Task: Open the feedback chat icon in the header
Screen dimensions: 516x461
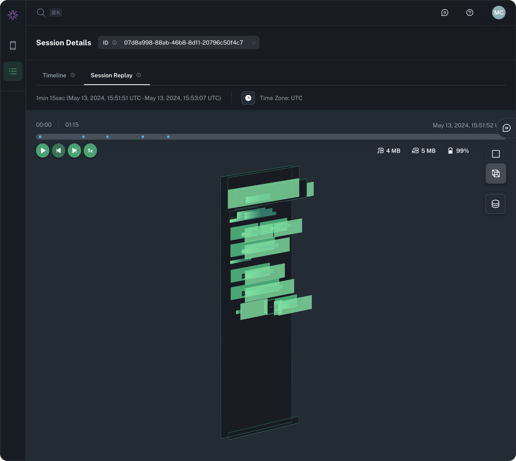Action: [444, 12]
